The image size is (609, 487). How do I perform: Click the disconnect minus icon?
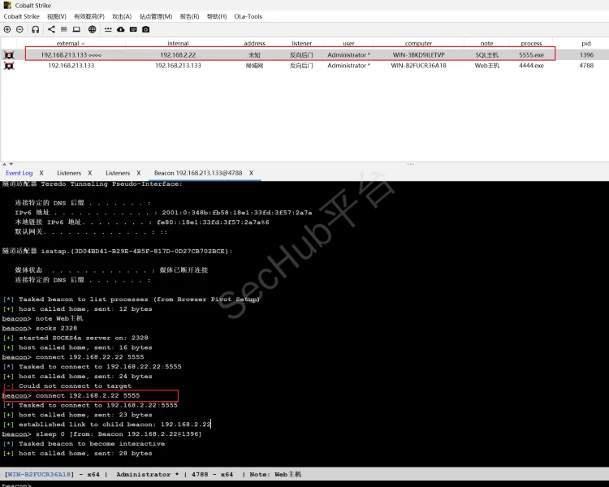point(19,29)
